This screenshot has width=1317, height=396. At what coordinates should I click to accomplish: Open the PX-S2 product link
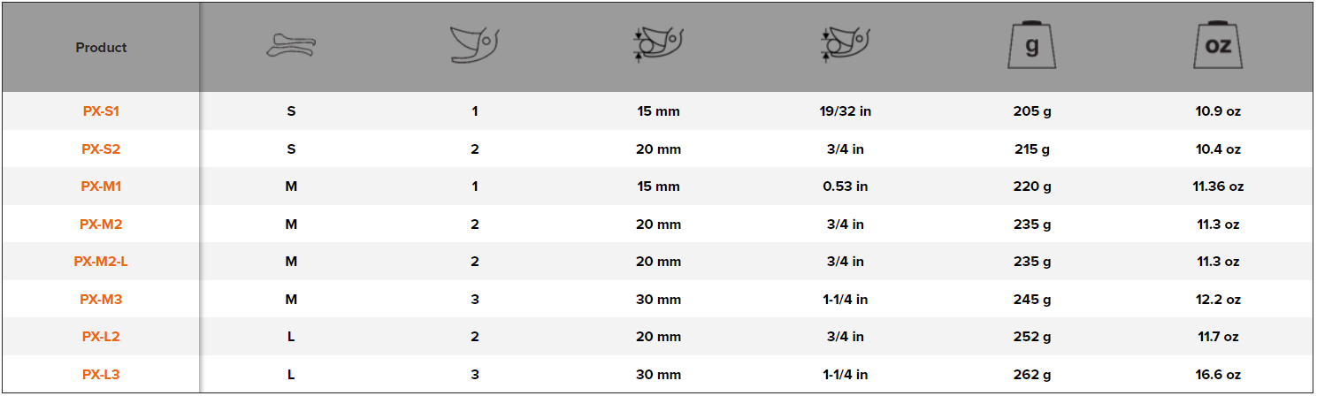pyautogui.click(x=101, y=149)
